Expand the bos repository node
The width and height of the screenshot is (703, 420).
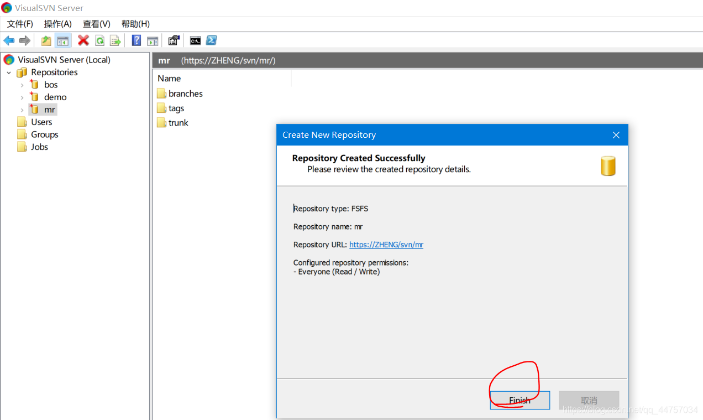(x=22, y=85)
